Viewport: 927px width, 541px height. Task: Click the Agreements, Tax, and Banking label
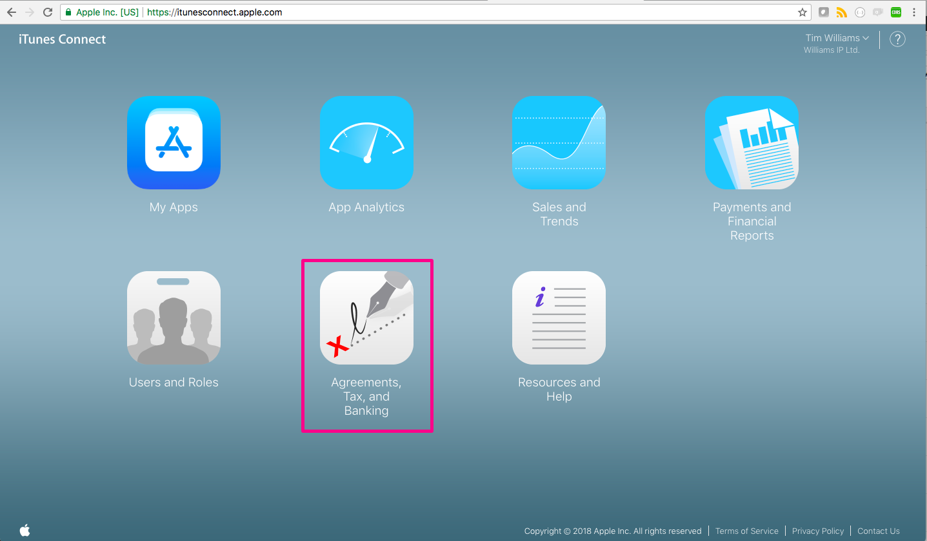coord(366,397)
